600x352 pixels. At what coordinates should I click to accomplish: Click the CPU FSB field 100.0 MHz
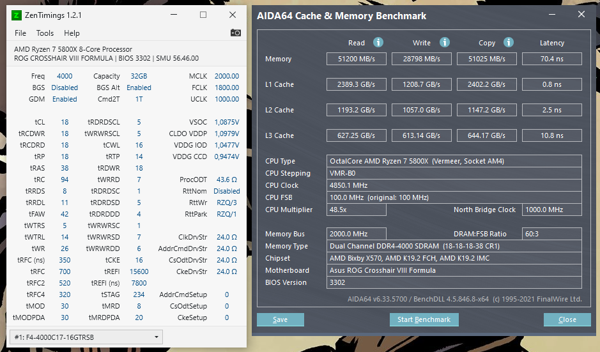point(454,197)
